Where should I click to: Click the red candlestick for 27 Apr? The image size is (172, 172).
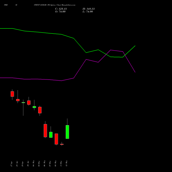point(12,94)
